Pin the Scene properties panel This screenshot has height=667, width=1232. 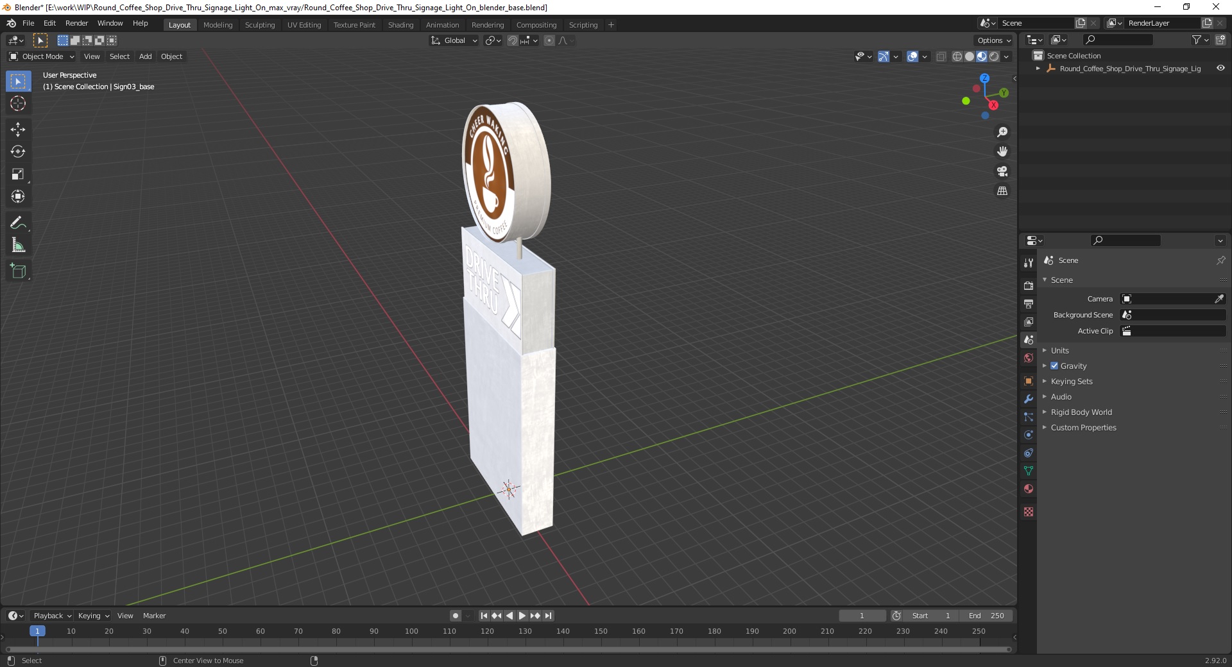pyautogui.click(x=1220, y=260)
